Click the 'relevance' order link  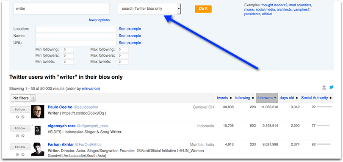(90, 88)
